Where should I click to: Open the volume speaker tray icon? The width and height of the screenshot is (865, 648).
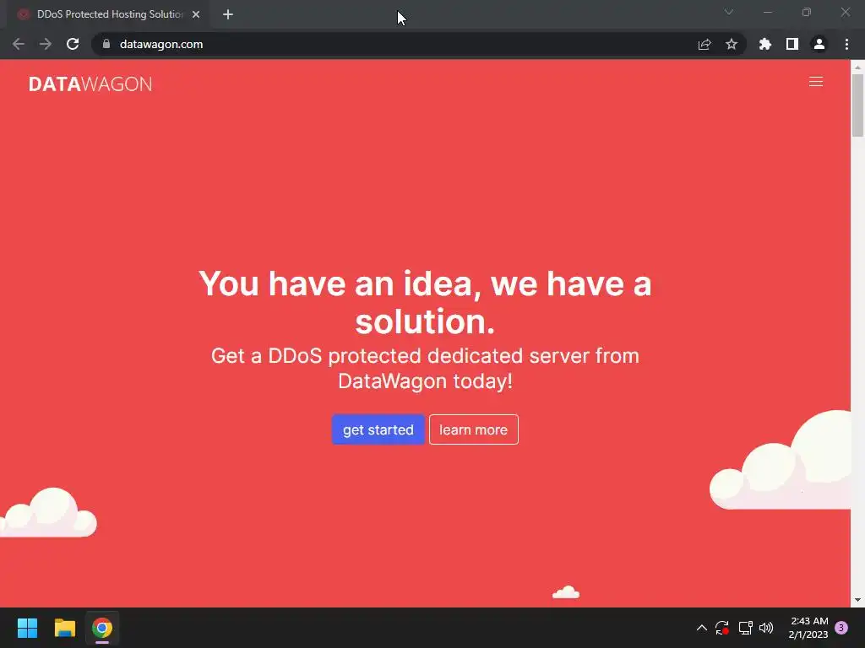[766, 628]
